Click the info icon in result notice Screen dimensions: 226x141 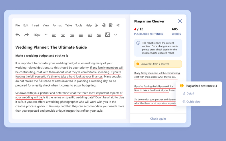pyautogui.click(x=138, y=43)
